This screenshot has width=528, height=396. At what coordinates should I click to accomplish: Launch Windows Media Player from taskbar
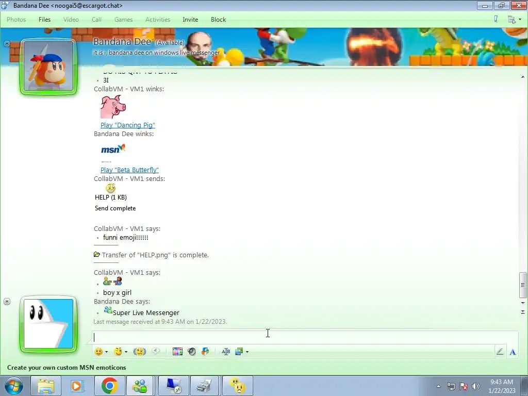[77, 386]
